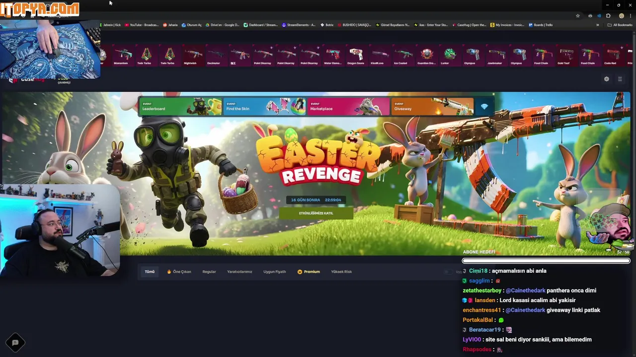Open the All Bookmarks folder

pyautogui.click(x=620, y=25)
